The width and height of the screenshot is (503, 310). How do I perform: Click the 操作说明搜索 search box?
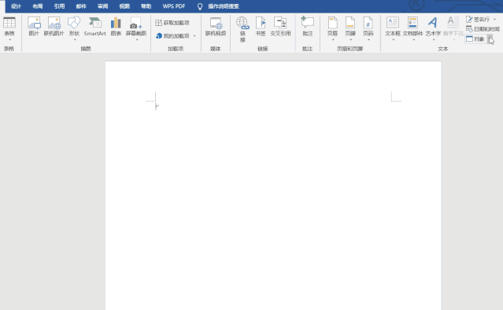pos(224,6)
